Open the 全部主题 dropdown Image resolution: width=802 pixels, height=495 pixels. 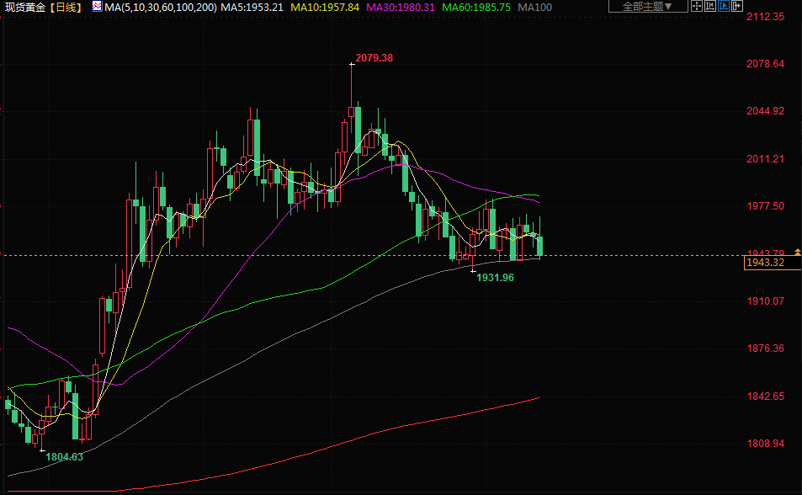[x=645, y=7]
